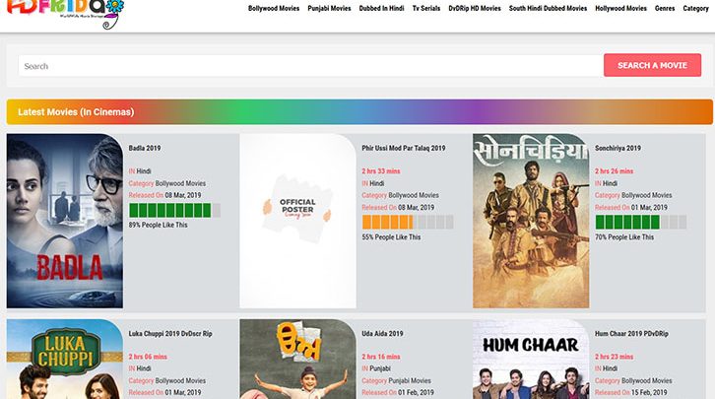The height and width of the screenshot is (399, 715).
Task: Click Hum Chaar's release date 15 Feb, 2019
Action: [x=649, y=393]
